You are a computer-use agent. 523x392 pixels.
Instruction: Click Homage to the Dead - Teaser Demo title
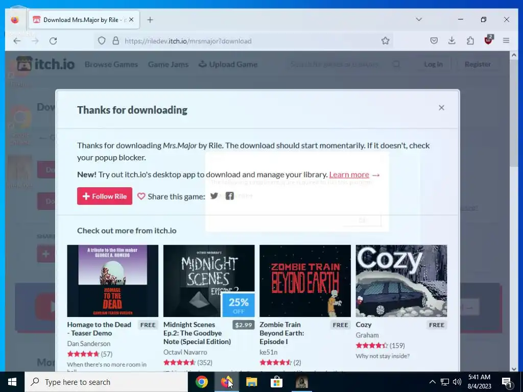[99, 329]
